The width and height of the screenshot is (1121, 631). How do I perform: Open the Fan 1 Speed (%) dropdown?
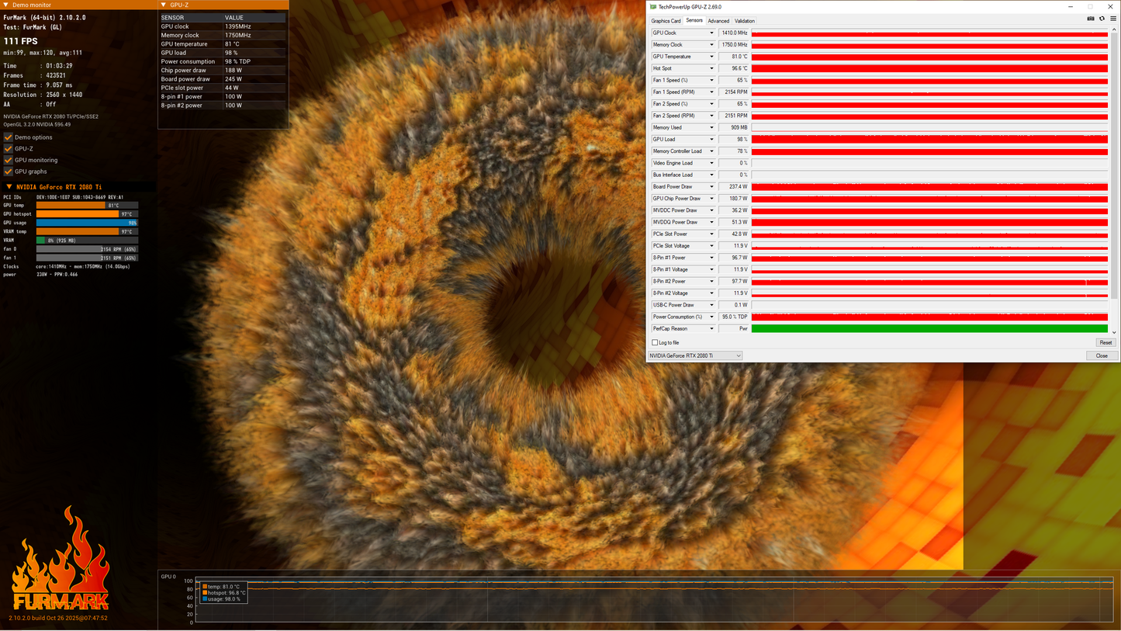pyautogui.click(x=711, y=81)
